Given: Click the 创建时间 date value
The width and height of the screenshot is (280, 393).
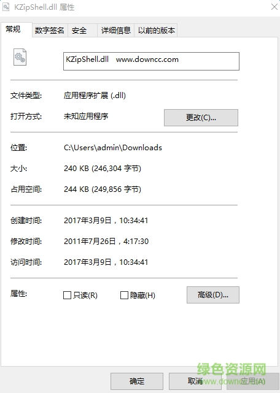Looking at the screenshot, I should pyautogui.click(x=106, y=221).
